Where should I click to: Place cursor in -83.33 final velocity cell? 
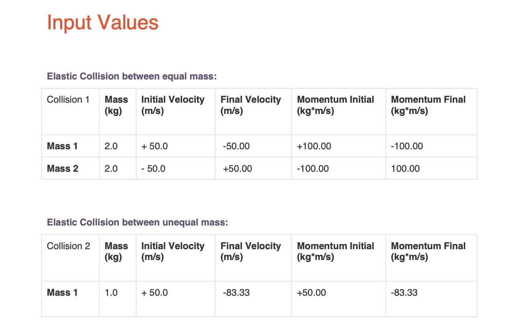[x=237, y=293]
